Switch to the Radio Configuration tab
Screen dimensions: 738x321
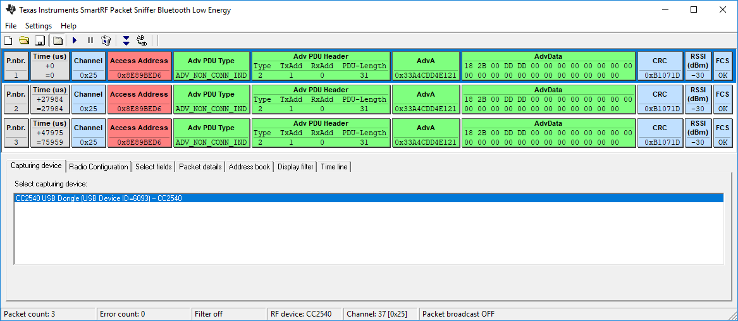pos(99,167)
